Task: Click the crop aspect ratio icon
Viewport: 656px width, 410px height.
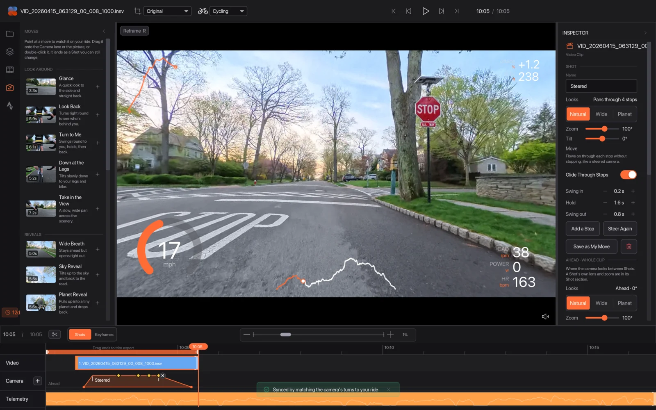Action: 138,11
